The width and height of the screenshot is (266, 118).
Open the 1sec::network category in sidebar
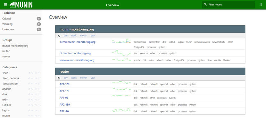pyautogui.click(x=11, y=78)
